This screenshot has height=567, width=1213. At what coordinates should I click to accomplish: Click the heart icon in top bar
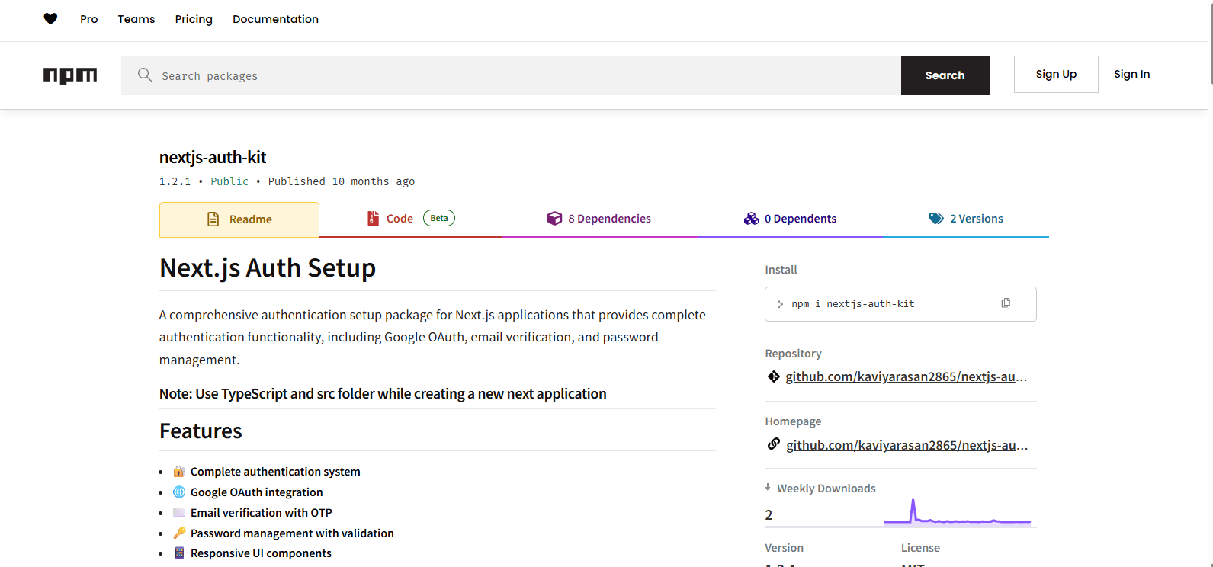click(50, 19)
